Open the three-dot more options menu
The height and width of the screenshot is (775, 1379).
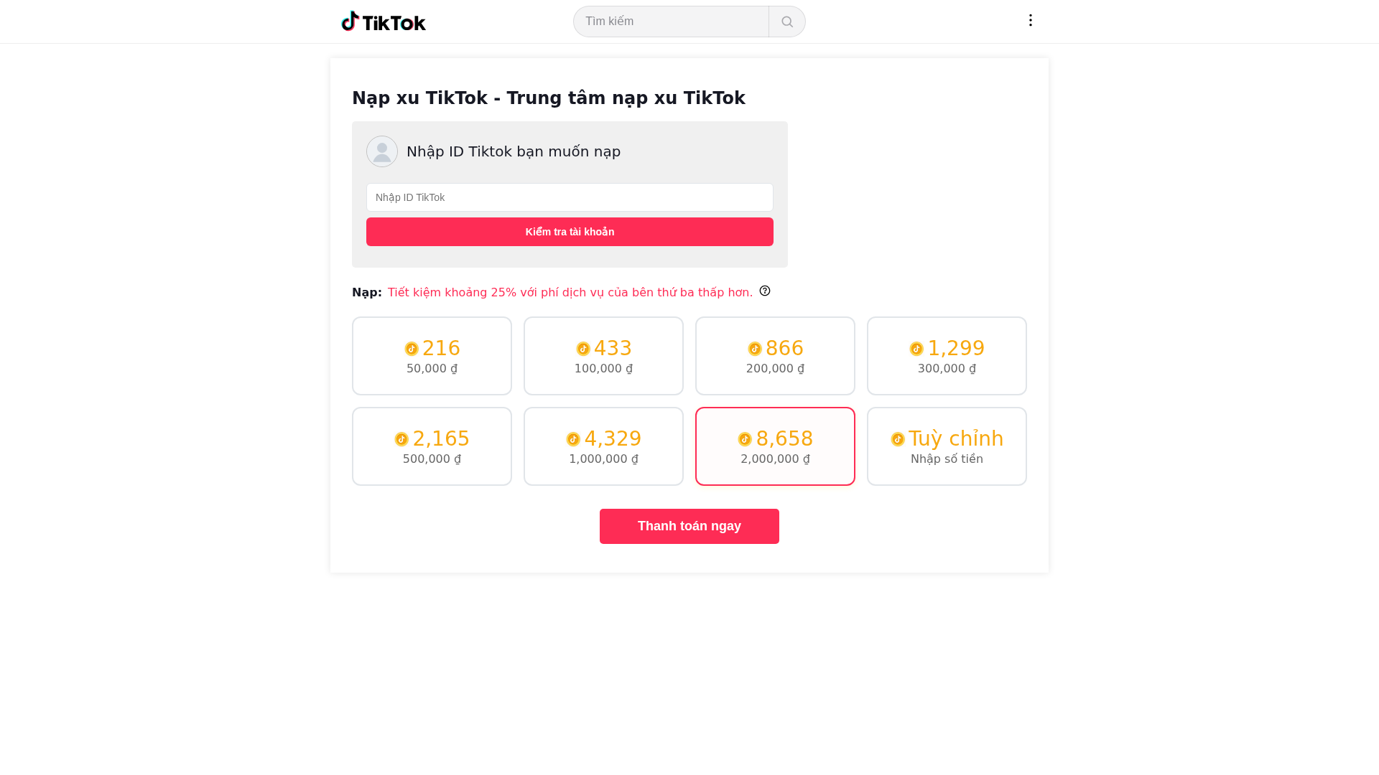point(1031,20)
